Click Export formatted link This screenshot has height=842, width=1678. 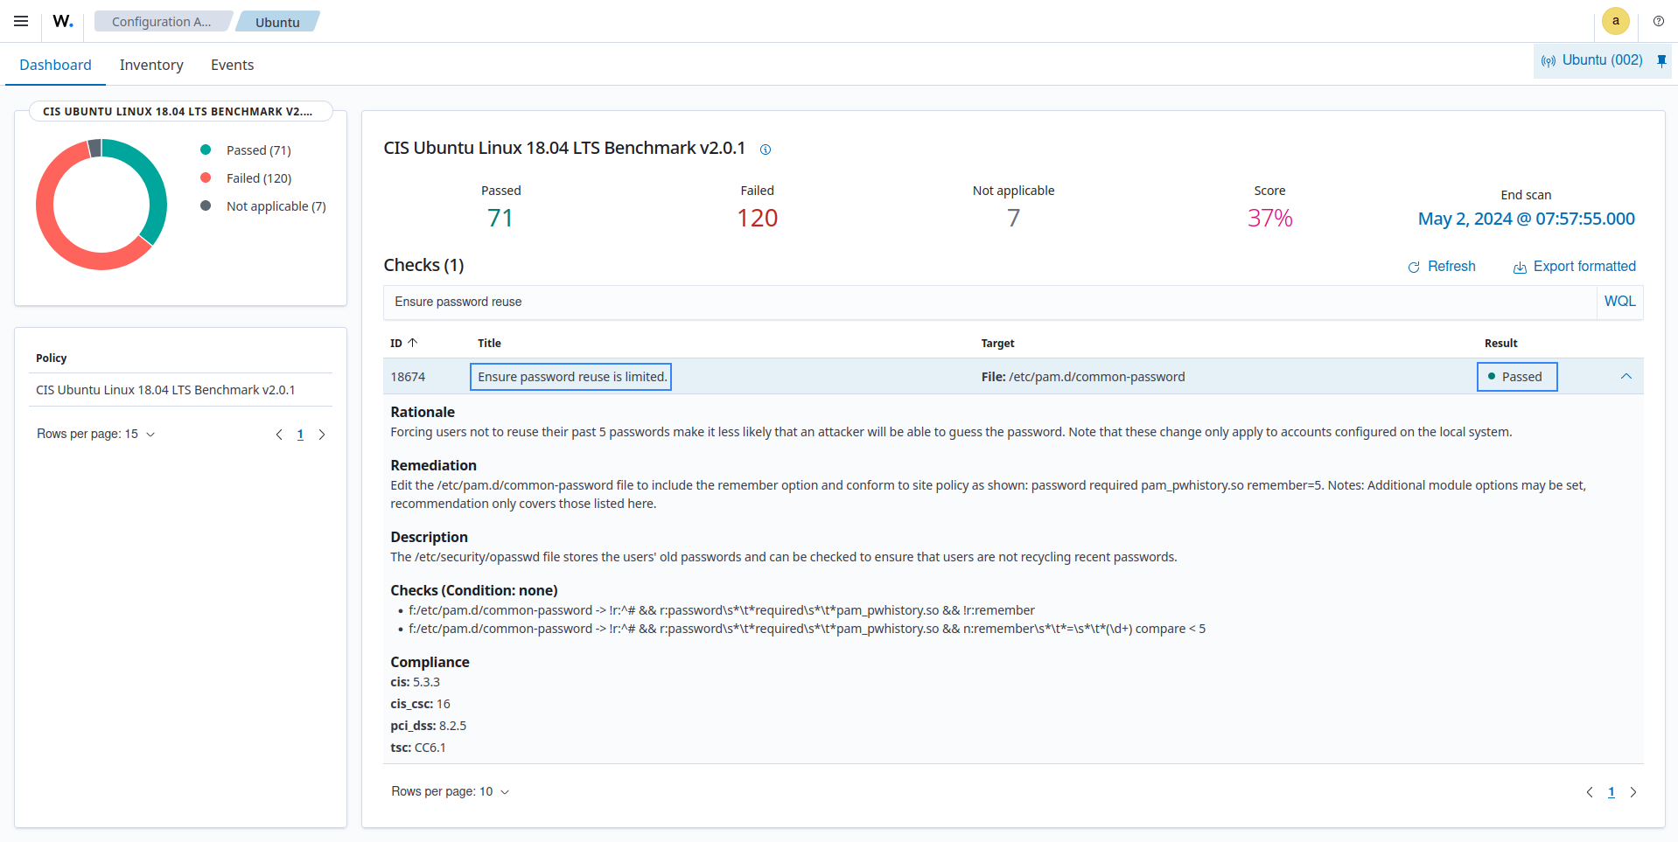tap(1574, 267)
